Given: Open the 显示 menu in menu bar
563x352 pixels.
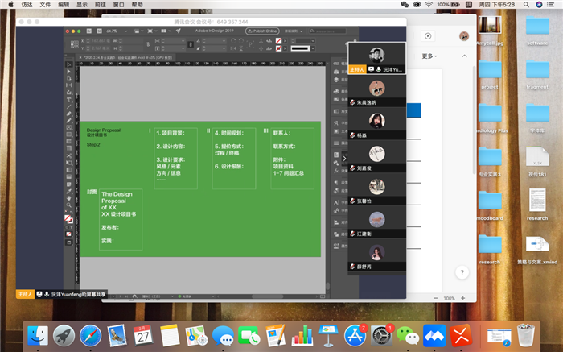Looking at the screenshot, I should click(x=82, y=5).
